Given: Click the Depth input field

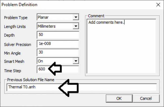Looking at the screenshot, I should click(x=58, y=35).
